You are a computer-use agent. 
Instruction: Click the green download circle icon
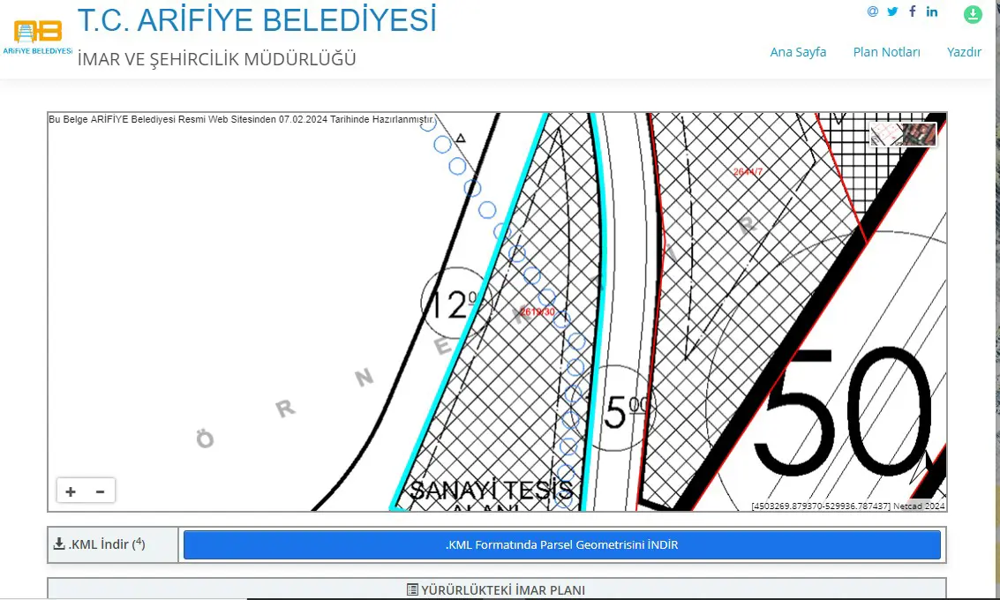pyautogui.click(x=973, y=14)
